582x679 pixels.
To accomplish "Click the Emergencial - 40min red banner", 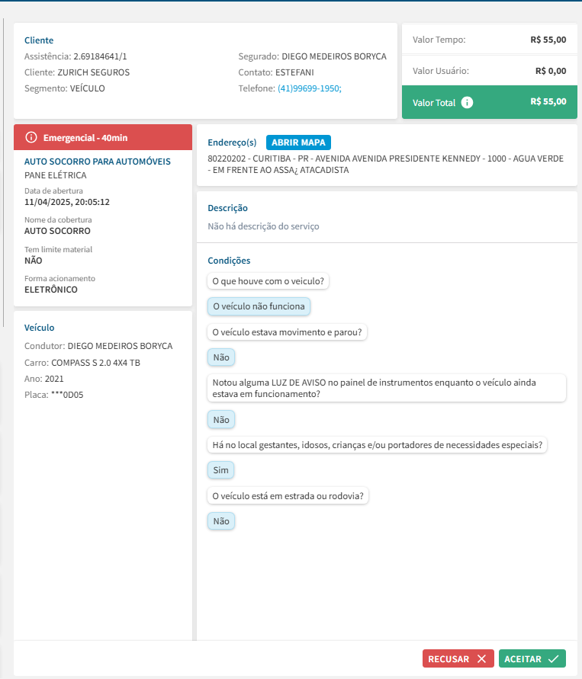I will pos(103,137).
